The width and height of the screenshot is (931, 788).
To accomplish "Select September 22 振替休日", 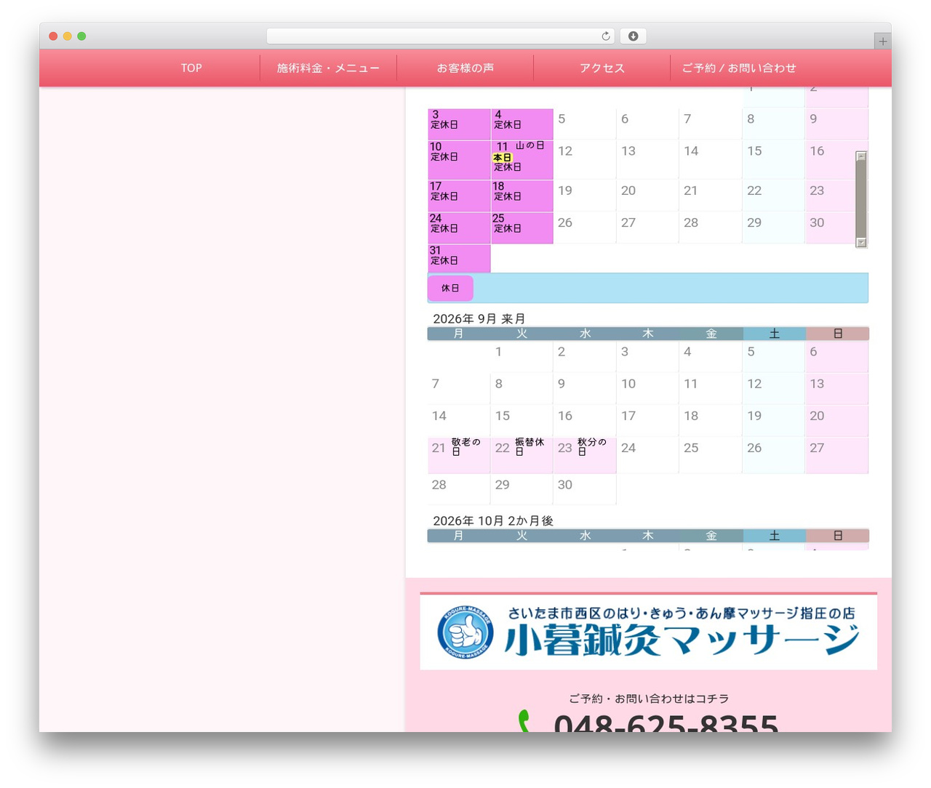I will click(522, 455).
